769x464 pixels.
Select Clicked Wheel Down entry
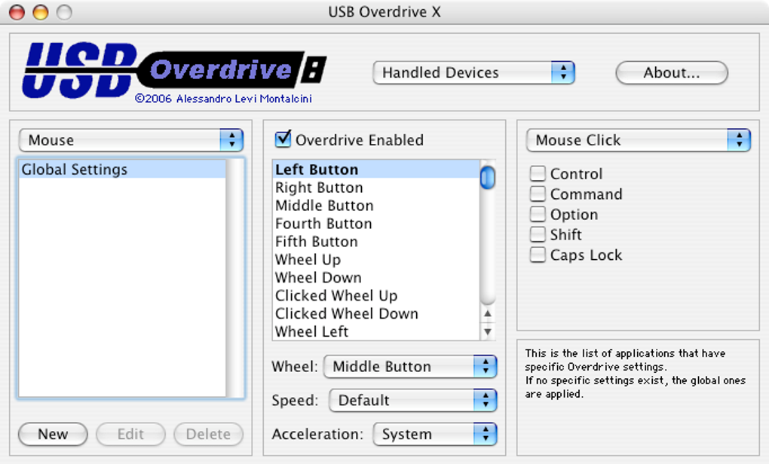point(375,313)
